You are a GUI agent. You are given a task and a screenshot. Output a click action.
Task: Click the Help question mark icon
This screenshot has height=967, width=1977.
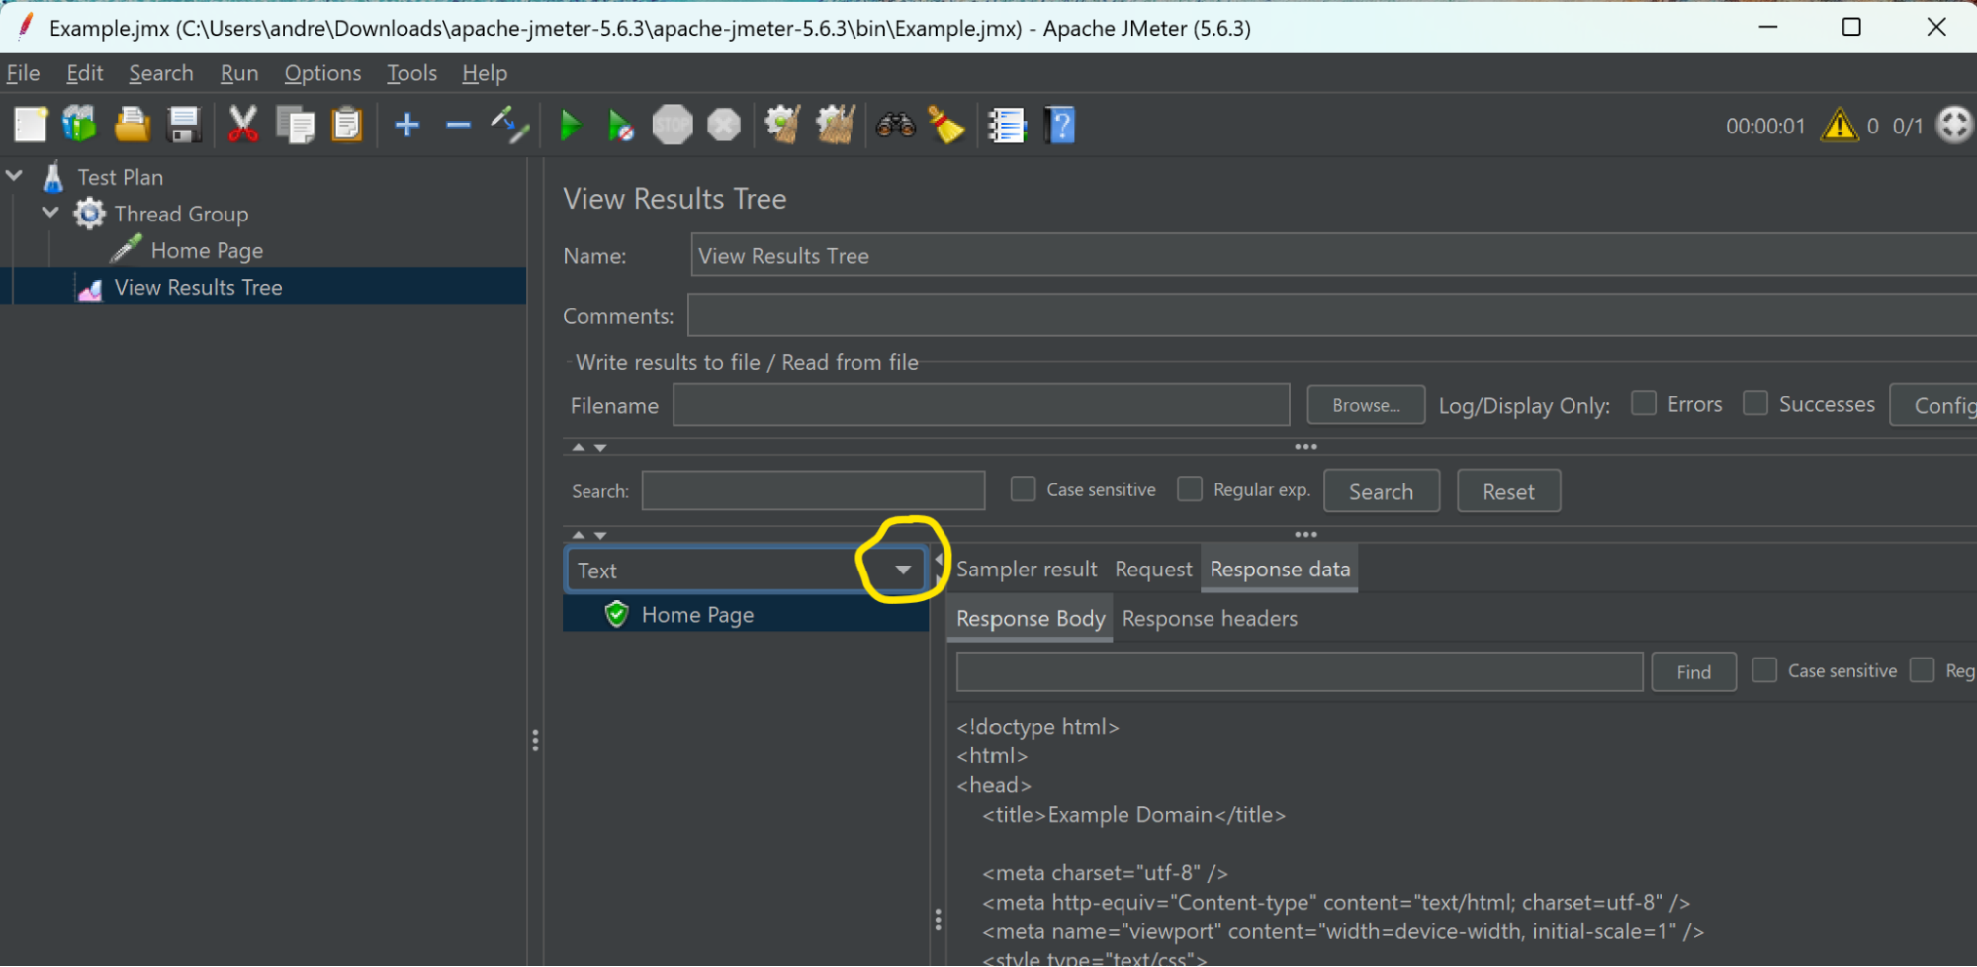tap(1060, 126)
